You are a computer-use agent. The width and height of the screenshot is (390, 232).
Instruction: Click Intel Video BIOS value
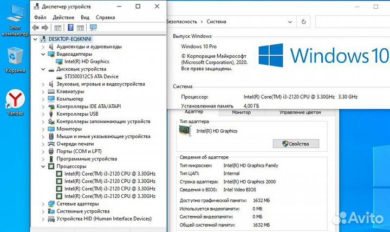239,189
